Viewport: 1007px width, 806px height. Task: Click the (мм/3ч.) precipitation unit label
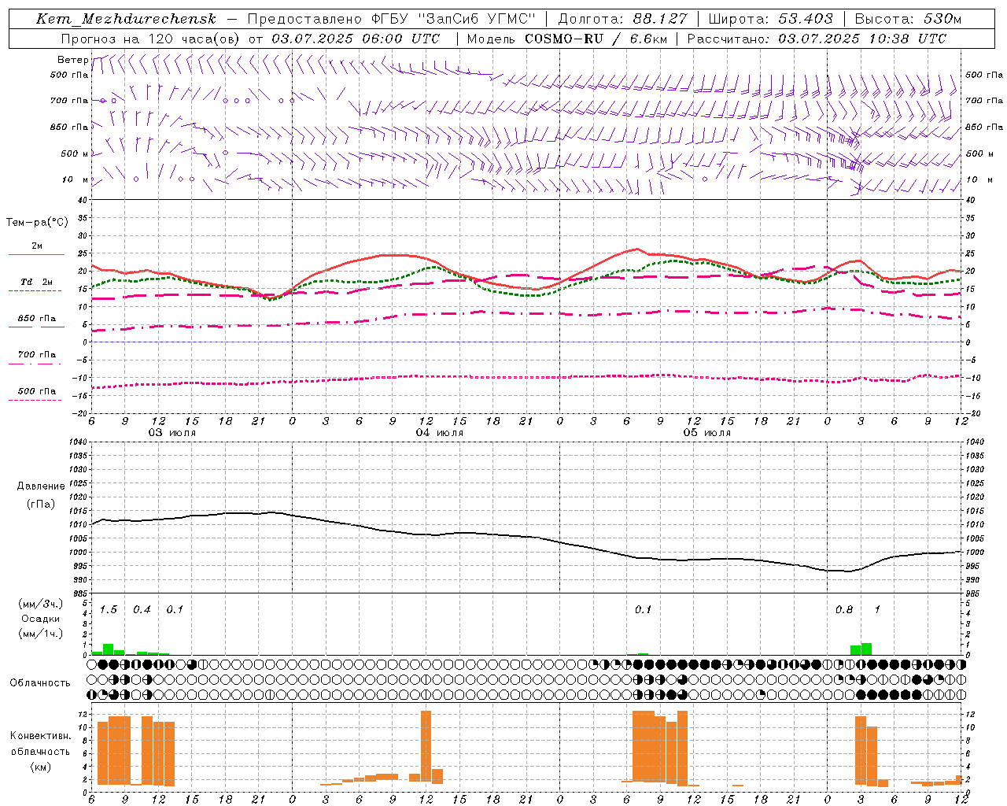coord(41,604)
